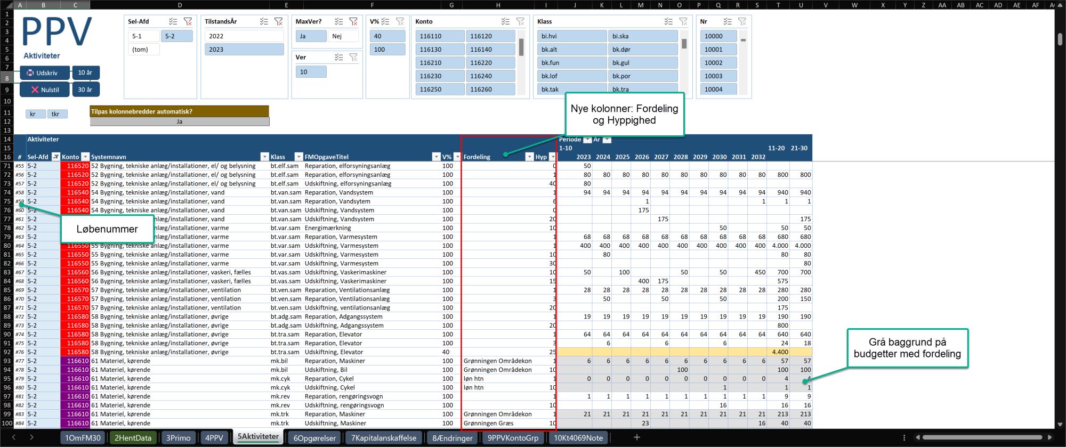Toggle multi-select in the Sel-Afd slicer
The image size is (1066, 447).
pos(173,21)
